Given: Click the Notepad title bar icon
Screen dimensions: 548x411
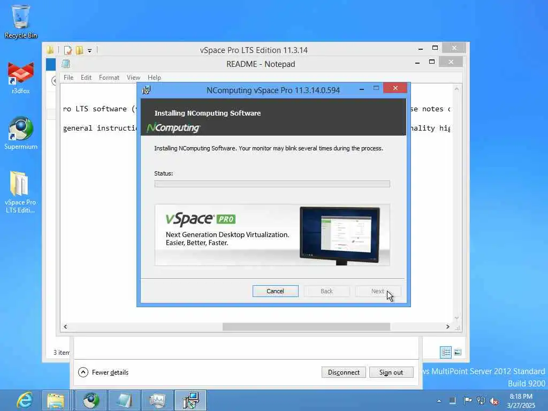Looking at the screenshot, I should (x=66, y=64).
